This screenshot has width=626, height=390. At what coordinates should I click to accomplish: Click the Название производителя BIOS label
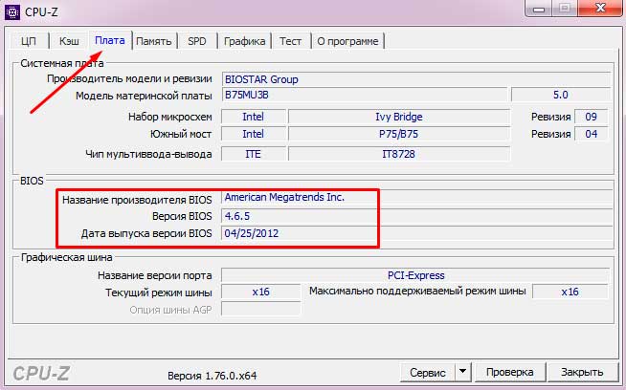(x=137, y=200)
